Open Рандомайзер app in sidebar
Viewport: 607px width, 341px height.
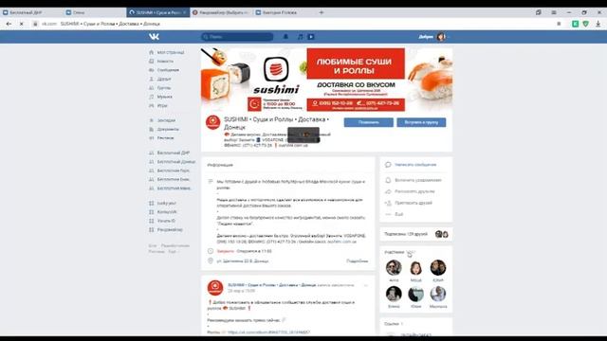[x=170, y=229]
